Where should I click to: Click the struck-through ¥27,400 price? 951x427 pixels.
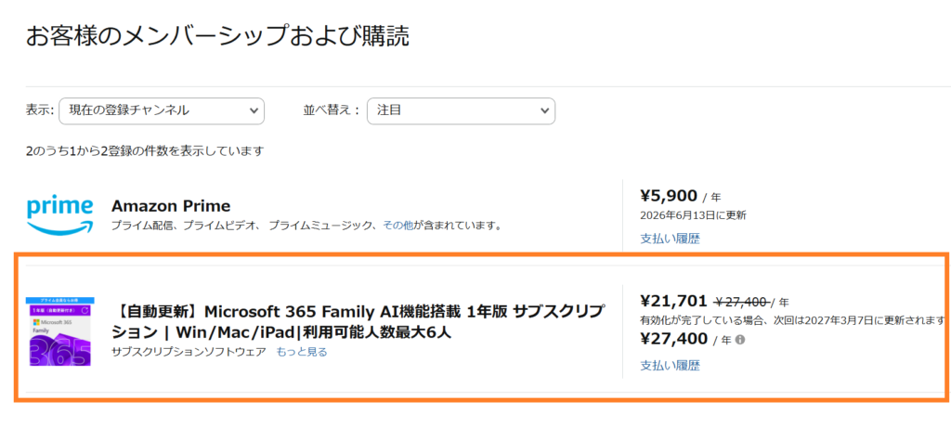[x=742, y=302]
